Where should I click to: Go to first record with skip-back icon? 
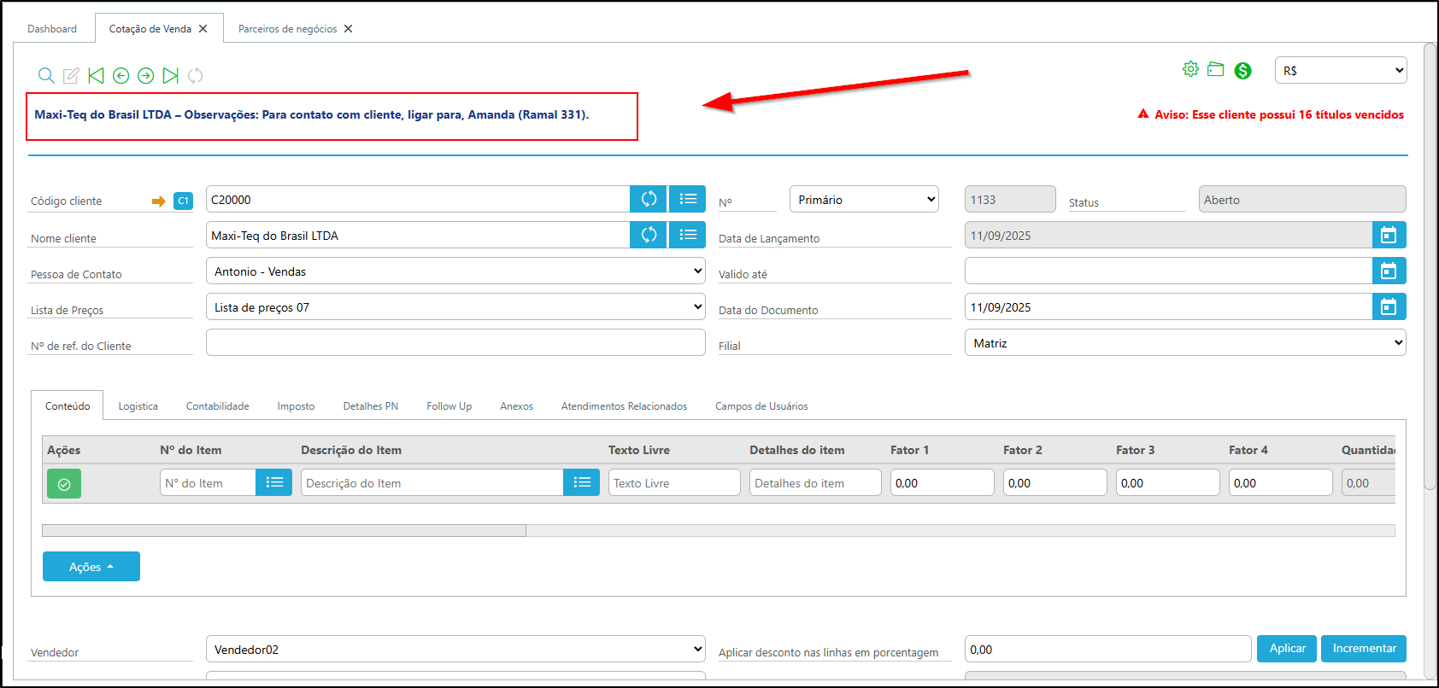point(96,76)
